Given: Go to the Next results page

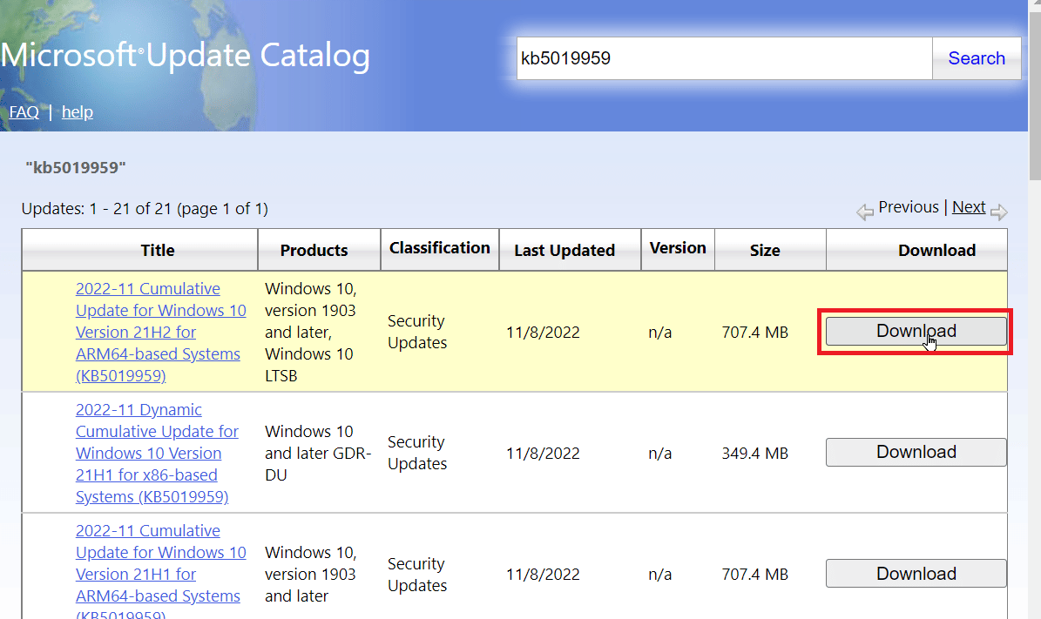Looking at the screenshot, I should coord(969,207).
